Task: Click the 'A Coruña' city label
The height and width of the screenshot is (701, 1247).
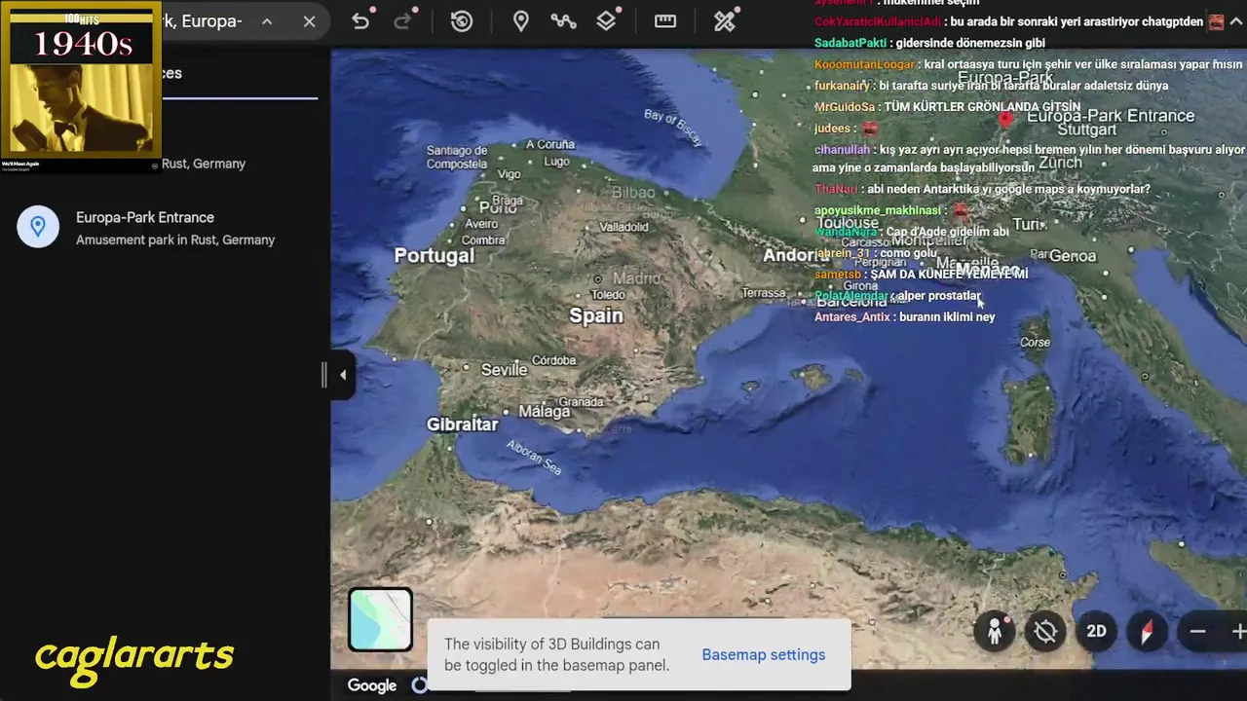Action: [550, 144]
